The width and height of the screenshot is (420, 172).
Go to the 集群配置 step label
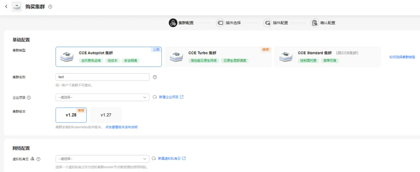186,23
